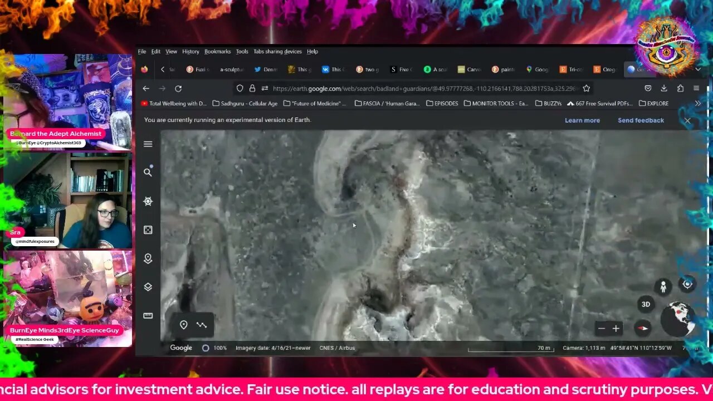Open the Earth search tool
Viewport: 713px width, 401px height.
148,173
